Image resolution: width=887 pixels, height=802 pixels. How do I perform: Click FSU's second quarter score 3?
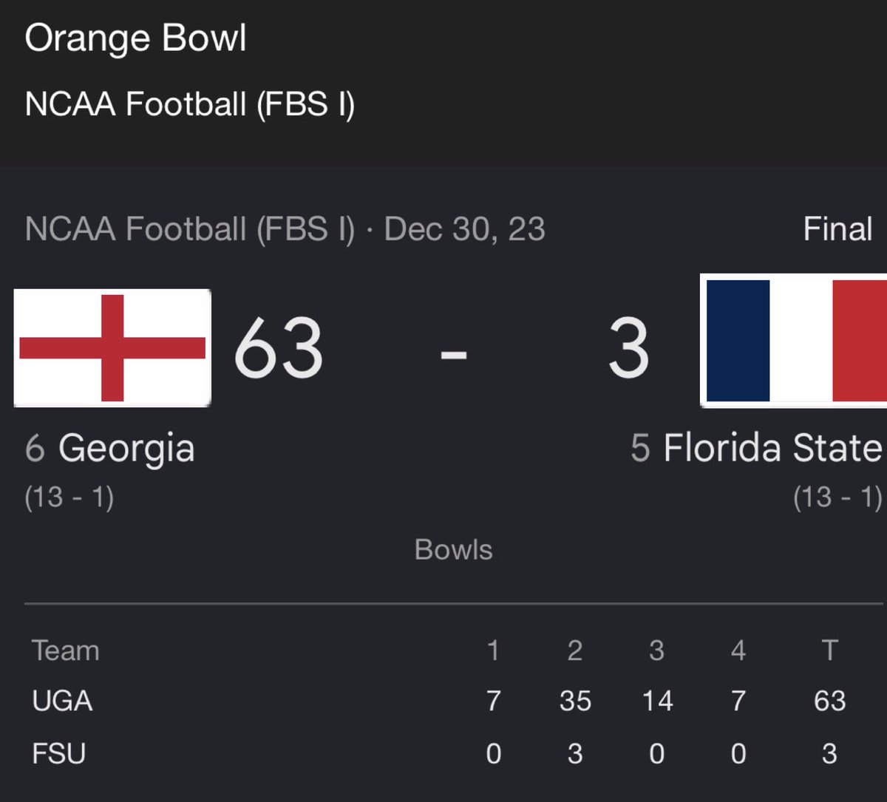pyautogui.click(x=575, y=754)
